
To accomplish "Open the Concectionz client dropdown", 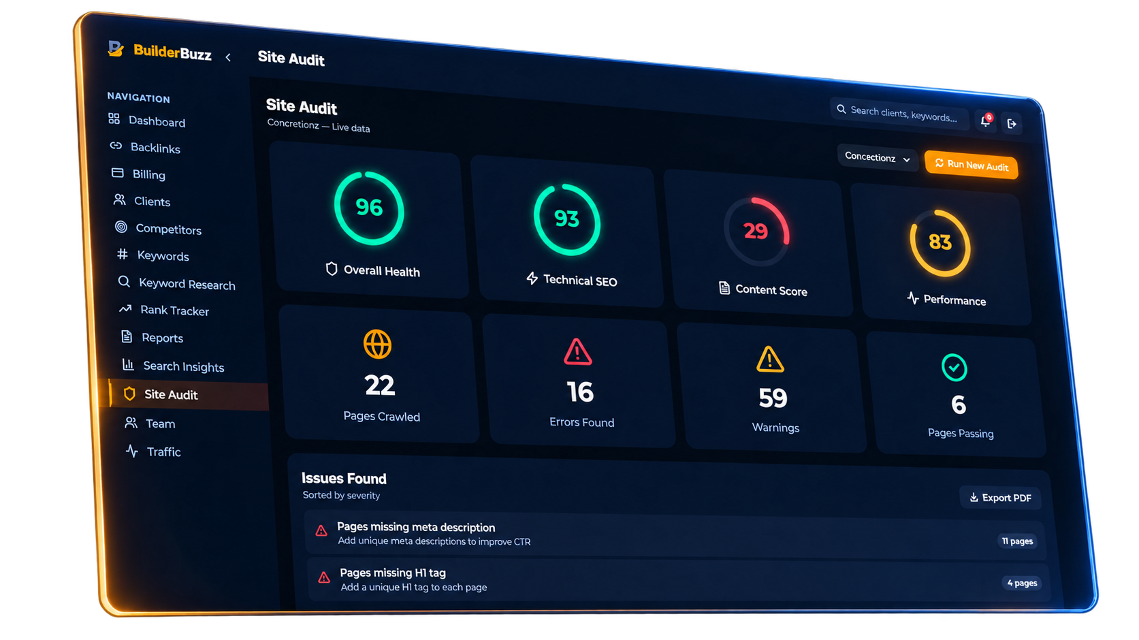I will 877,157.
